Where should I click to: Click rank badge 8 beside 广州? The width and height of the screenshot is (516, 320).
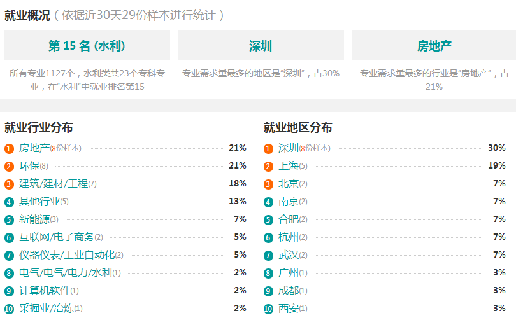269,274
